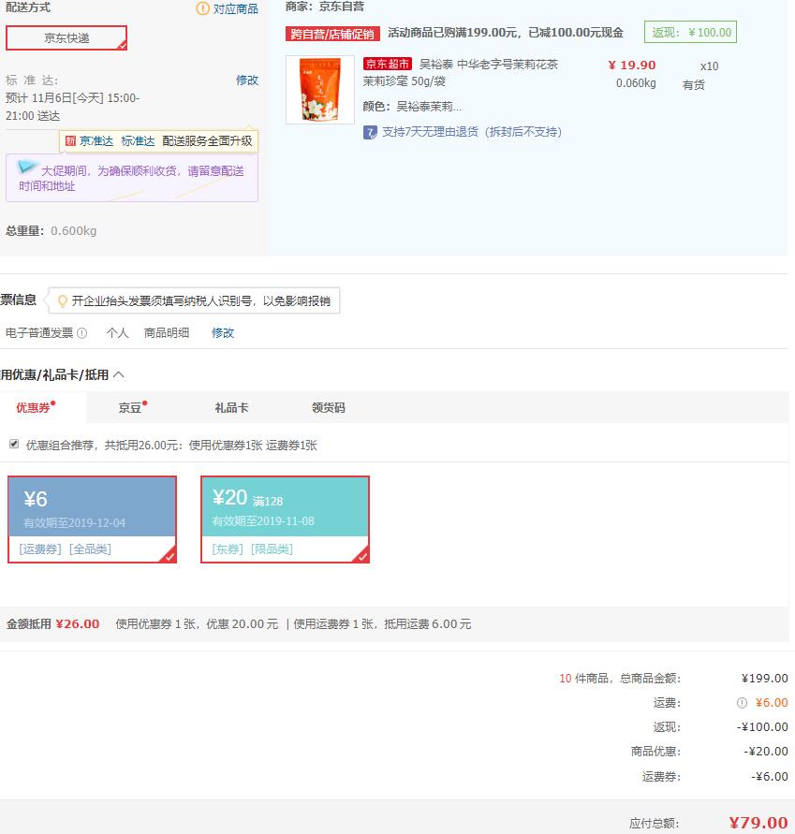Open product title 吴裕泰 中华老字号茉莉花茶
This screenshot has width=795, height=834.
[x=489, y=65]
